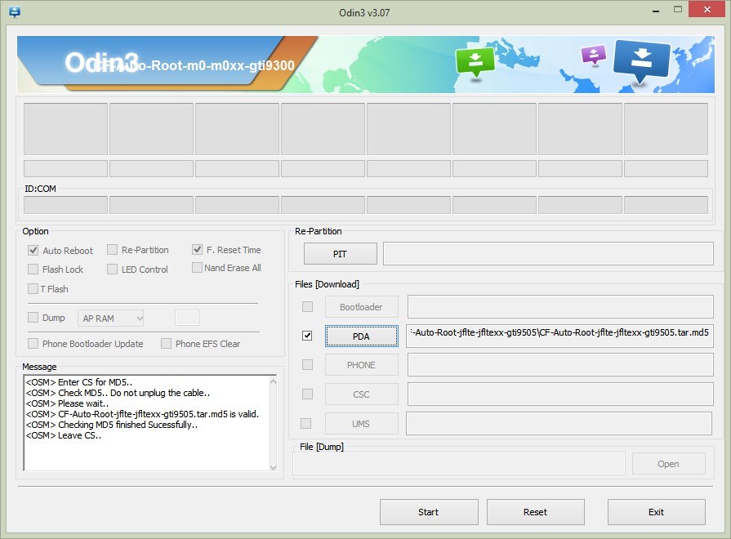Click the PHONE file path field
The width and height of the screenshot is (731, 539).
coord(560,364)
